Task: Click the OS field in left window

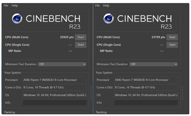Action: [54, 95]
